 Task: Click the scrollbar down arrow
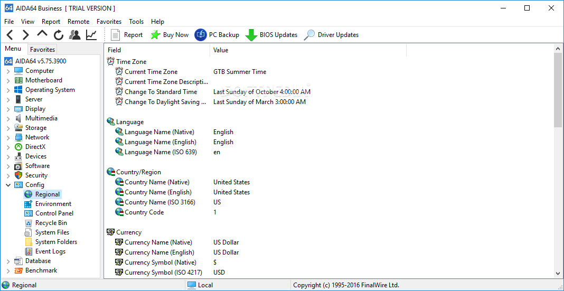(558, 274)
